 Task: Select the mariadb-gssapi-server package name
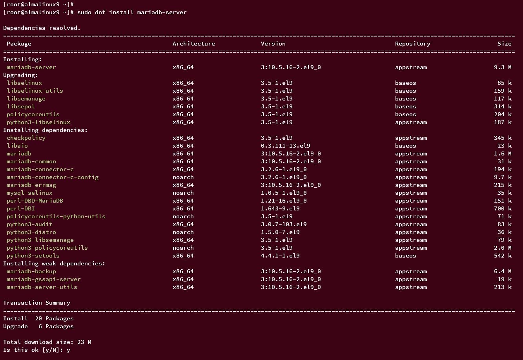[x=44, y=279]
